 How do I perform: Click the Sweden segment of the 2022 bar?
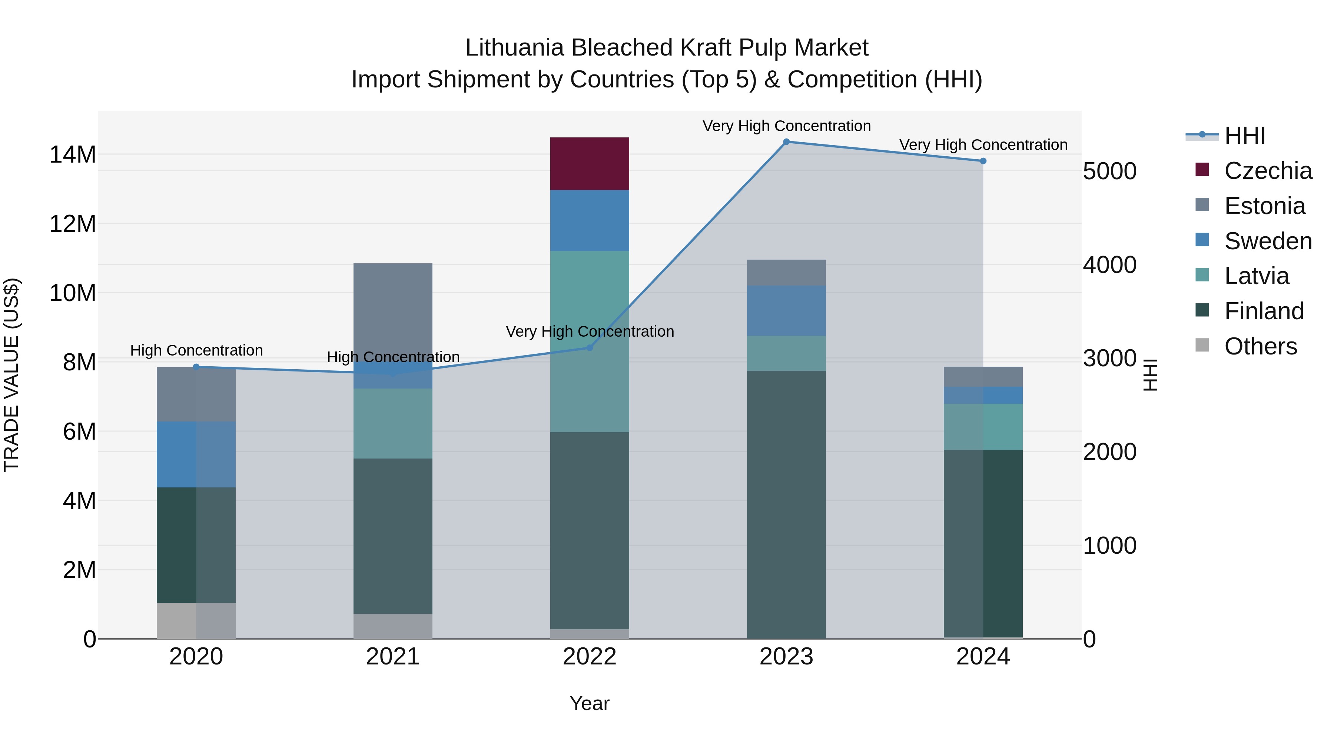pos(589,220)
